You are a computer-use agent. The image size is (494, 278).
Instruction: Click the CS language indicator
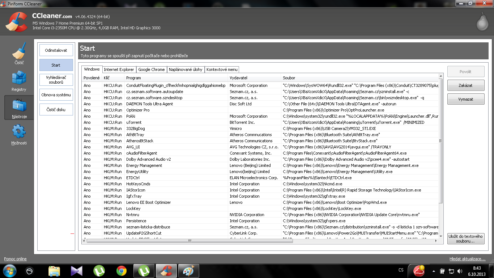(x=401, y=270)
